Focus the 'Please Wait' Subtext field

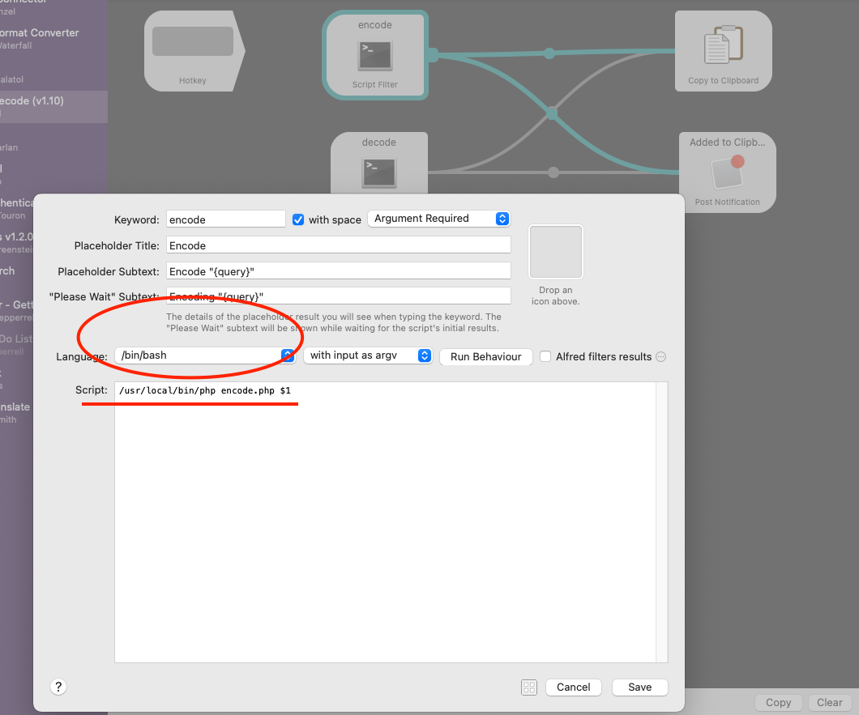coord(339,296)
